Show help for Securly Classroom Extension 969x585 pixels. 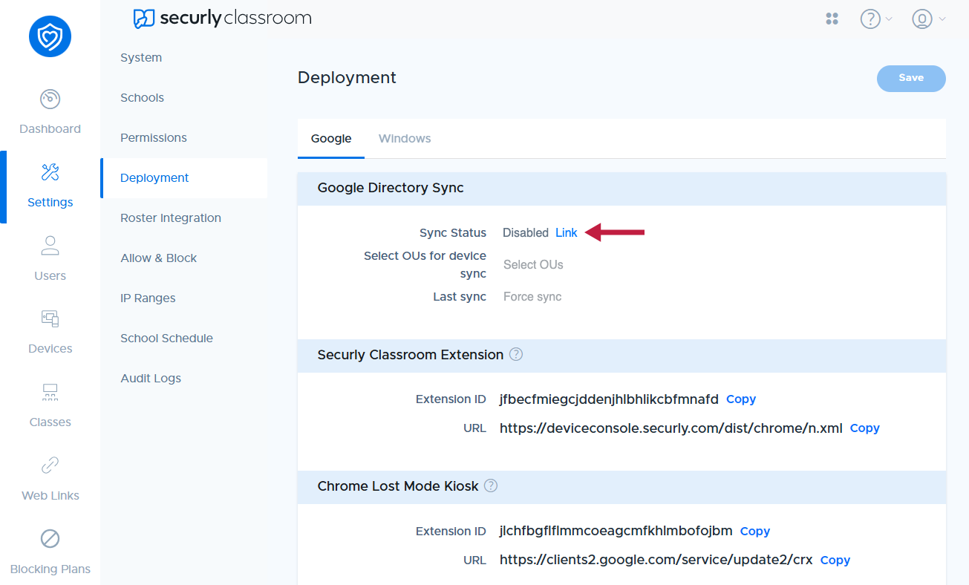pyautogui.click(x=516, y=354)
